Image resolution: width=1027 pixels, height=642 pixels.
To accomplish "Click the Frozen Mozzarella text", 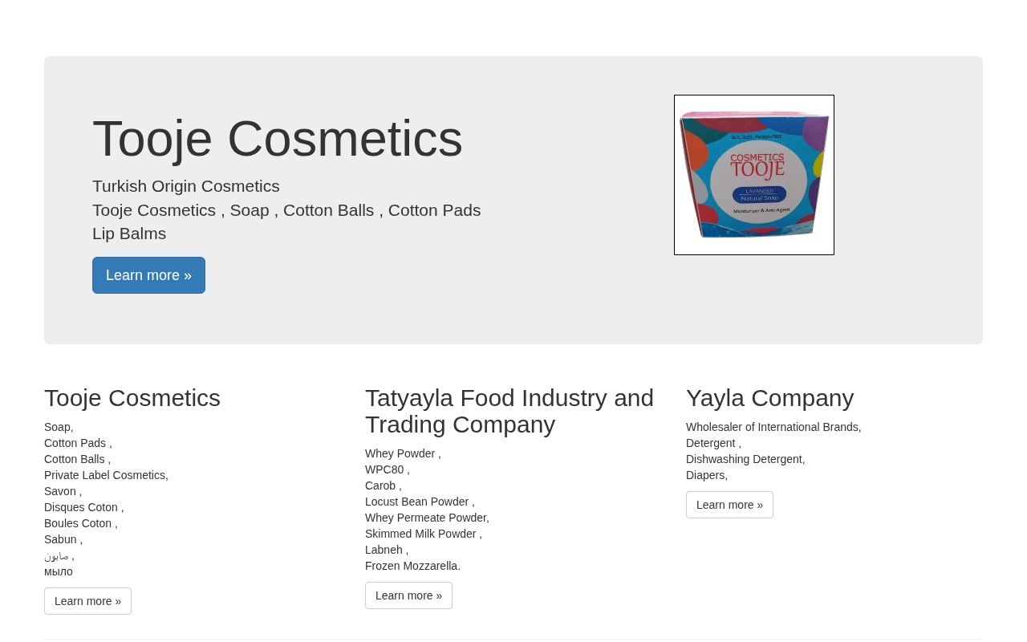I will [x=412, y=566].
